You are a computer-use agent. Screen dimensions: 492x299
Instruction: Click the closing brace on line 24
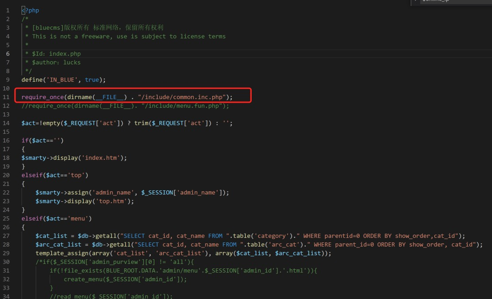[x=23, y=210]
